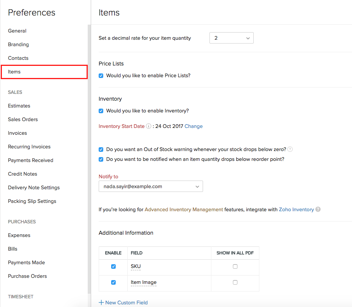This screenshot has width=352, height=307.
Task: Open the decimal rate dropdown
Action: click(231, 38)
